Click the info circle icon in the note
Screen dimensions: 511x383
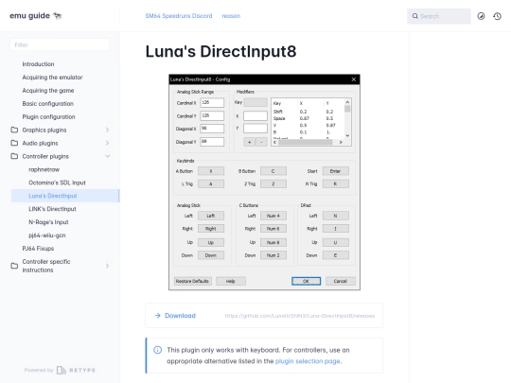click(157, 350)
